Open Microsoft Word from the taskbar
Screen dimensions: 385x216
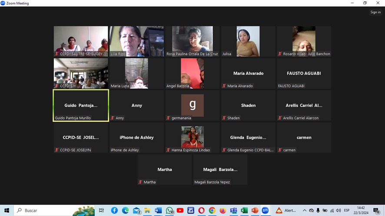pos(158,210)
